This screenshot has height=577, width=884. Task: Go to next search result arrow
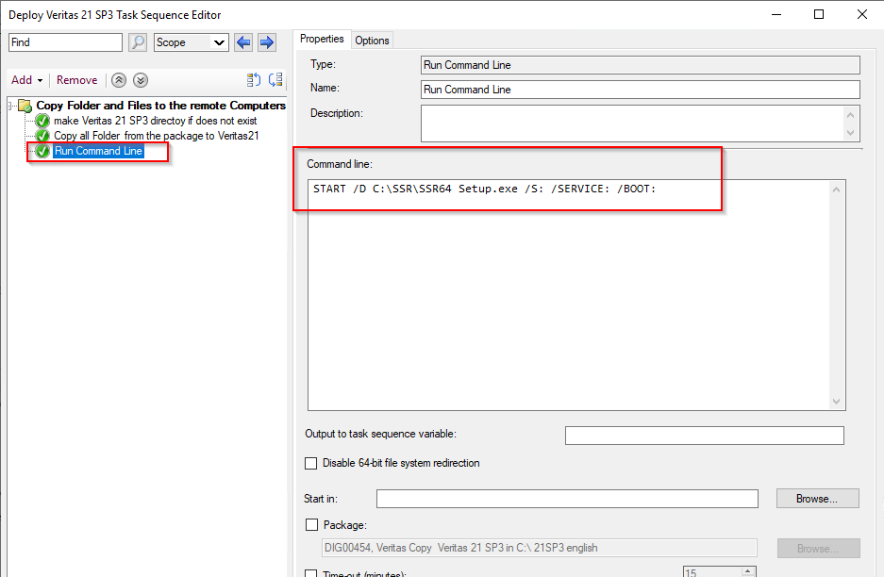pos(267,42)
